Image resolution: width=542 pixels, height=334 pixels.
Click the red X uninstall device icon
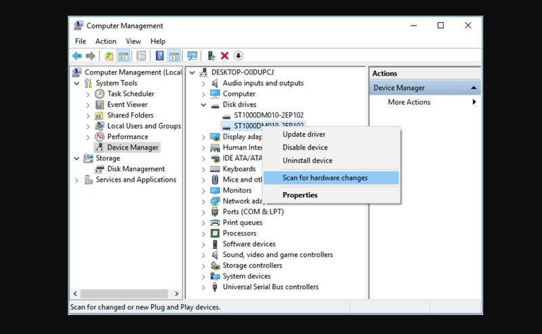point(225,56)
